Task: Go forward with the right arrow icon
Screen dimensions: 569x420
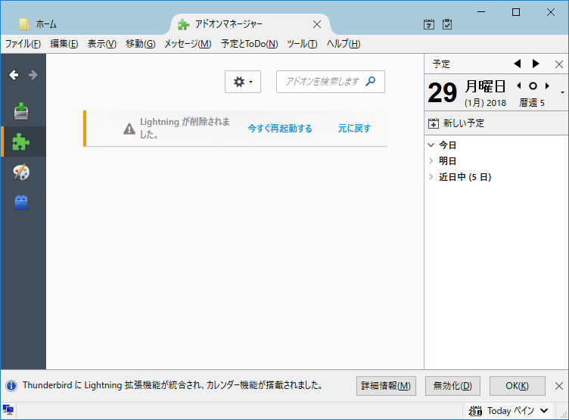Action: (33, 75)
